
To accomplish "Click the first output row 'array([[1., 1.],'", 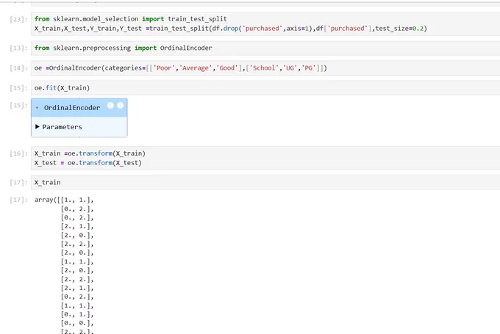I will [64, 200].
